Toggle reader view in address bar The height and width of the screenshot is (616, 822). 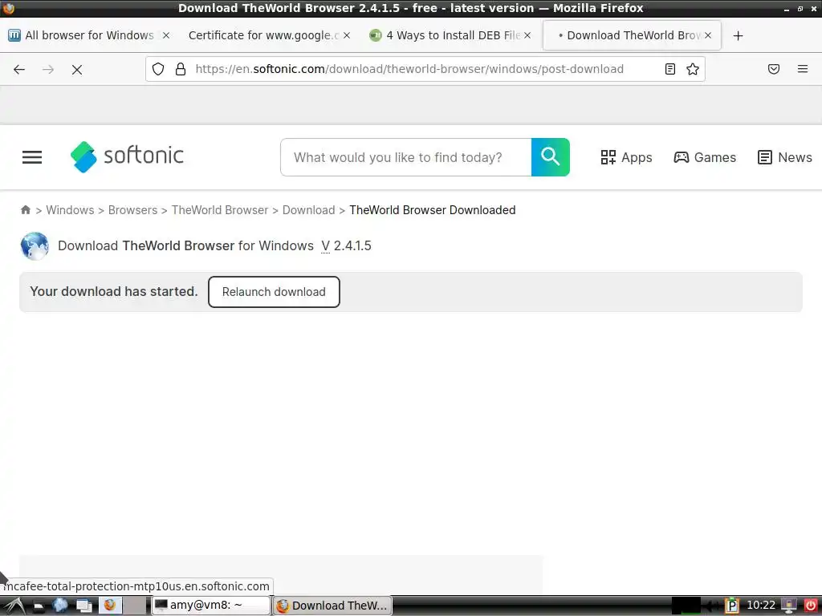pos(670,69)
